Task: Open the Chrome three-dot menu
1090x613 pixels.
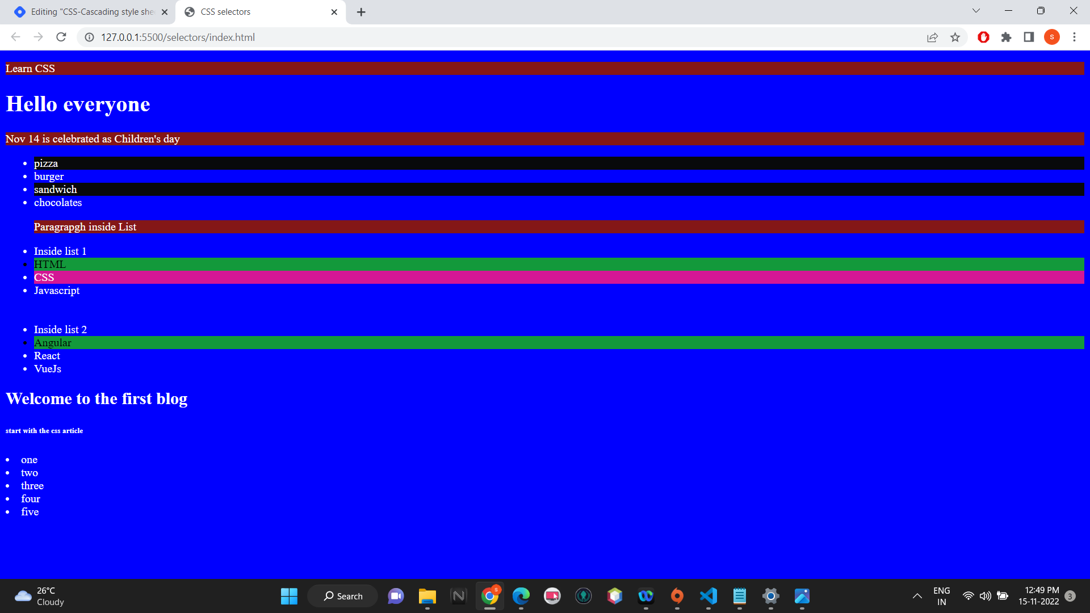Action: [x=1074, y=37]
